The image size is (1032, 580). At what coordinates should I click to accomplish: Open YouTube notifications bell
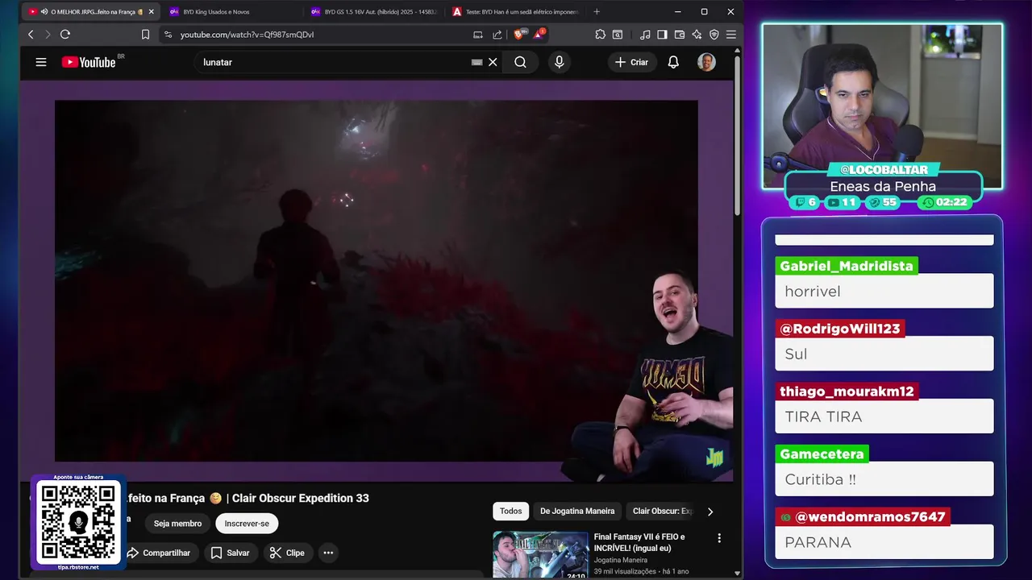point(673,62)
